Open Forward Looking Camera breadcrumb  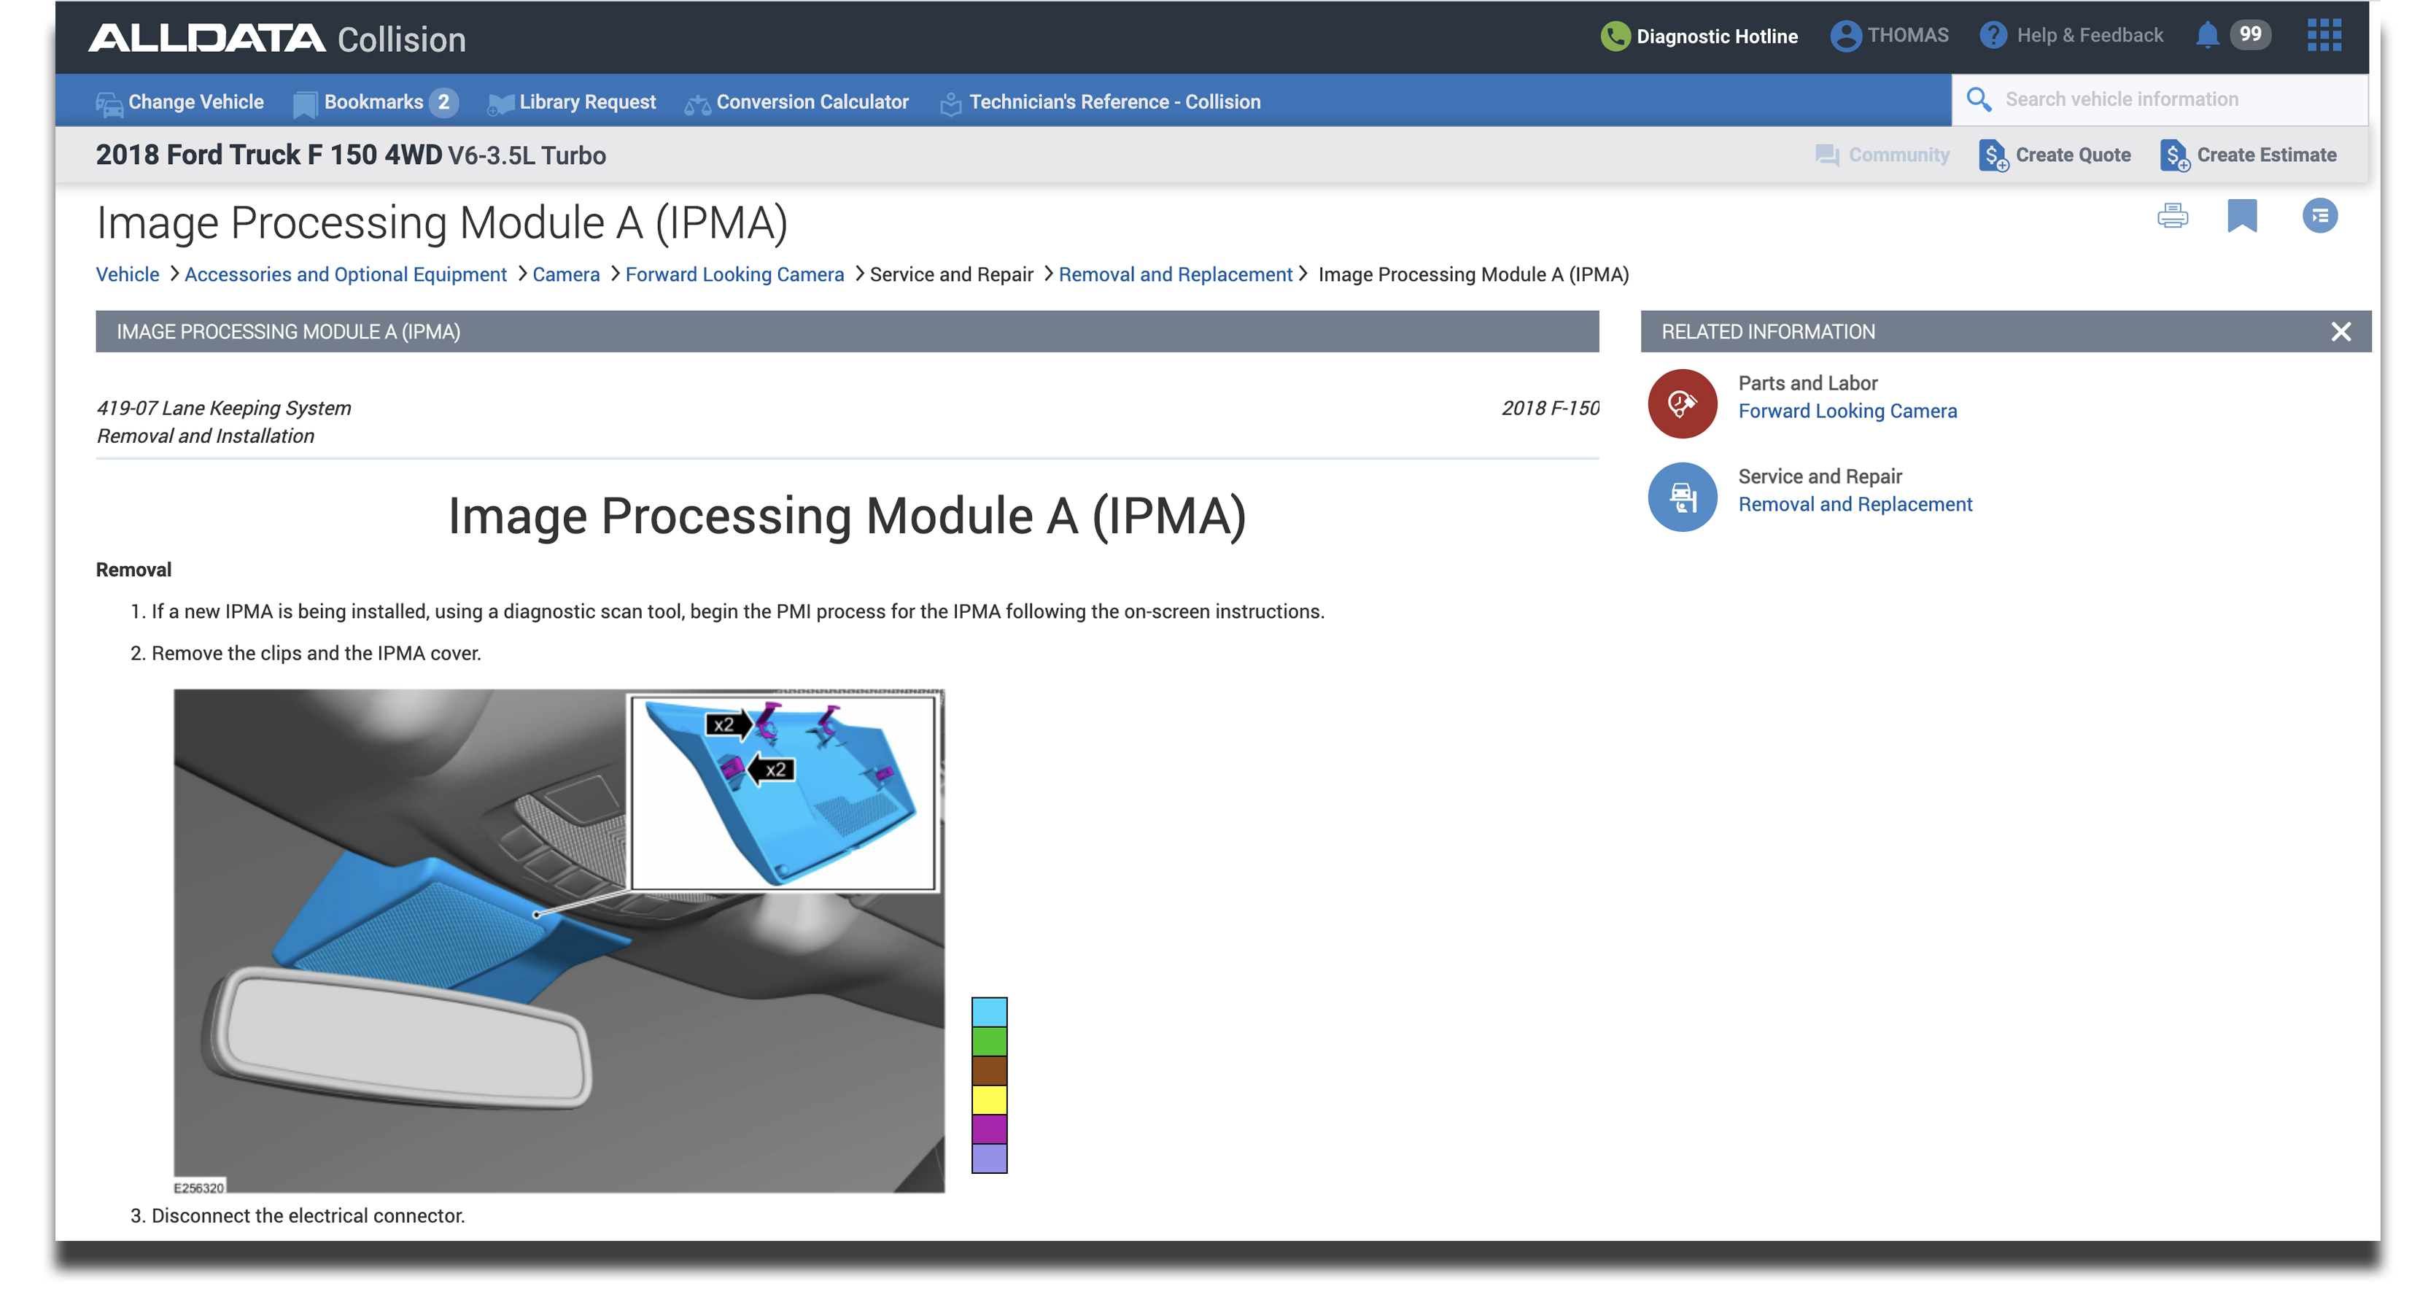(x=734, y=274)
